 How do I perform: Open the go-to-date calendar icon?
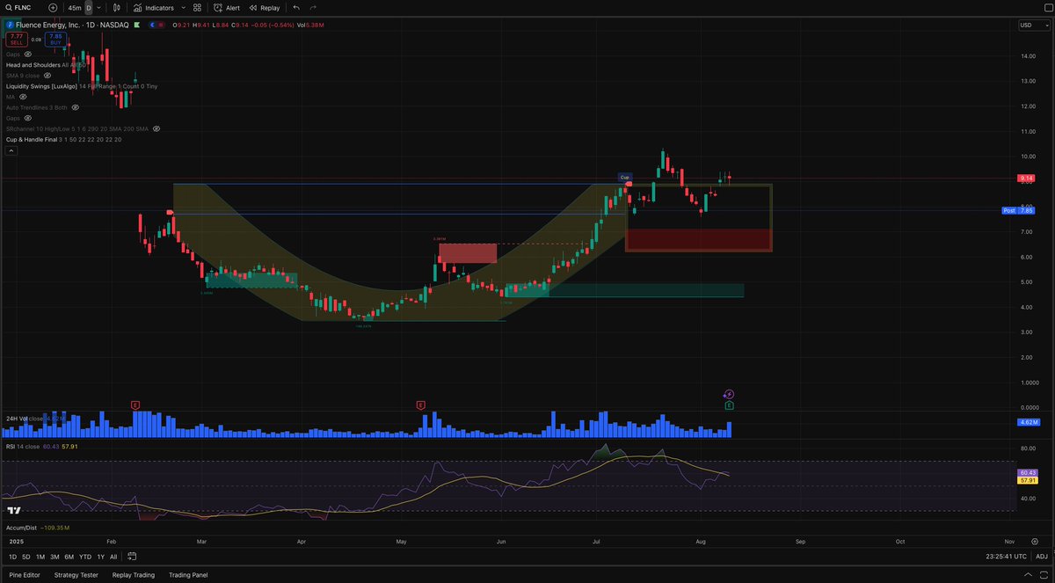132,557
